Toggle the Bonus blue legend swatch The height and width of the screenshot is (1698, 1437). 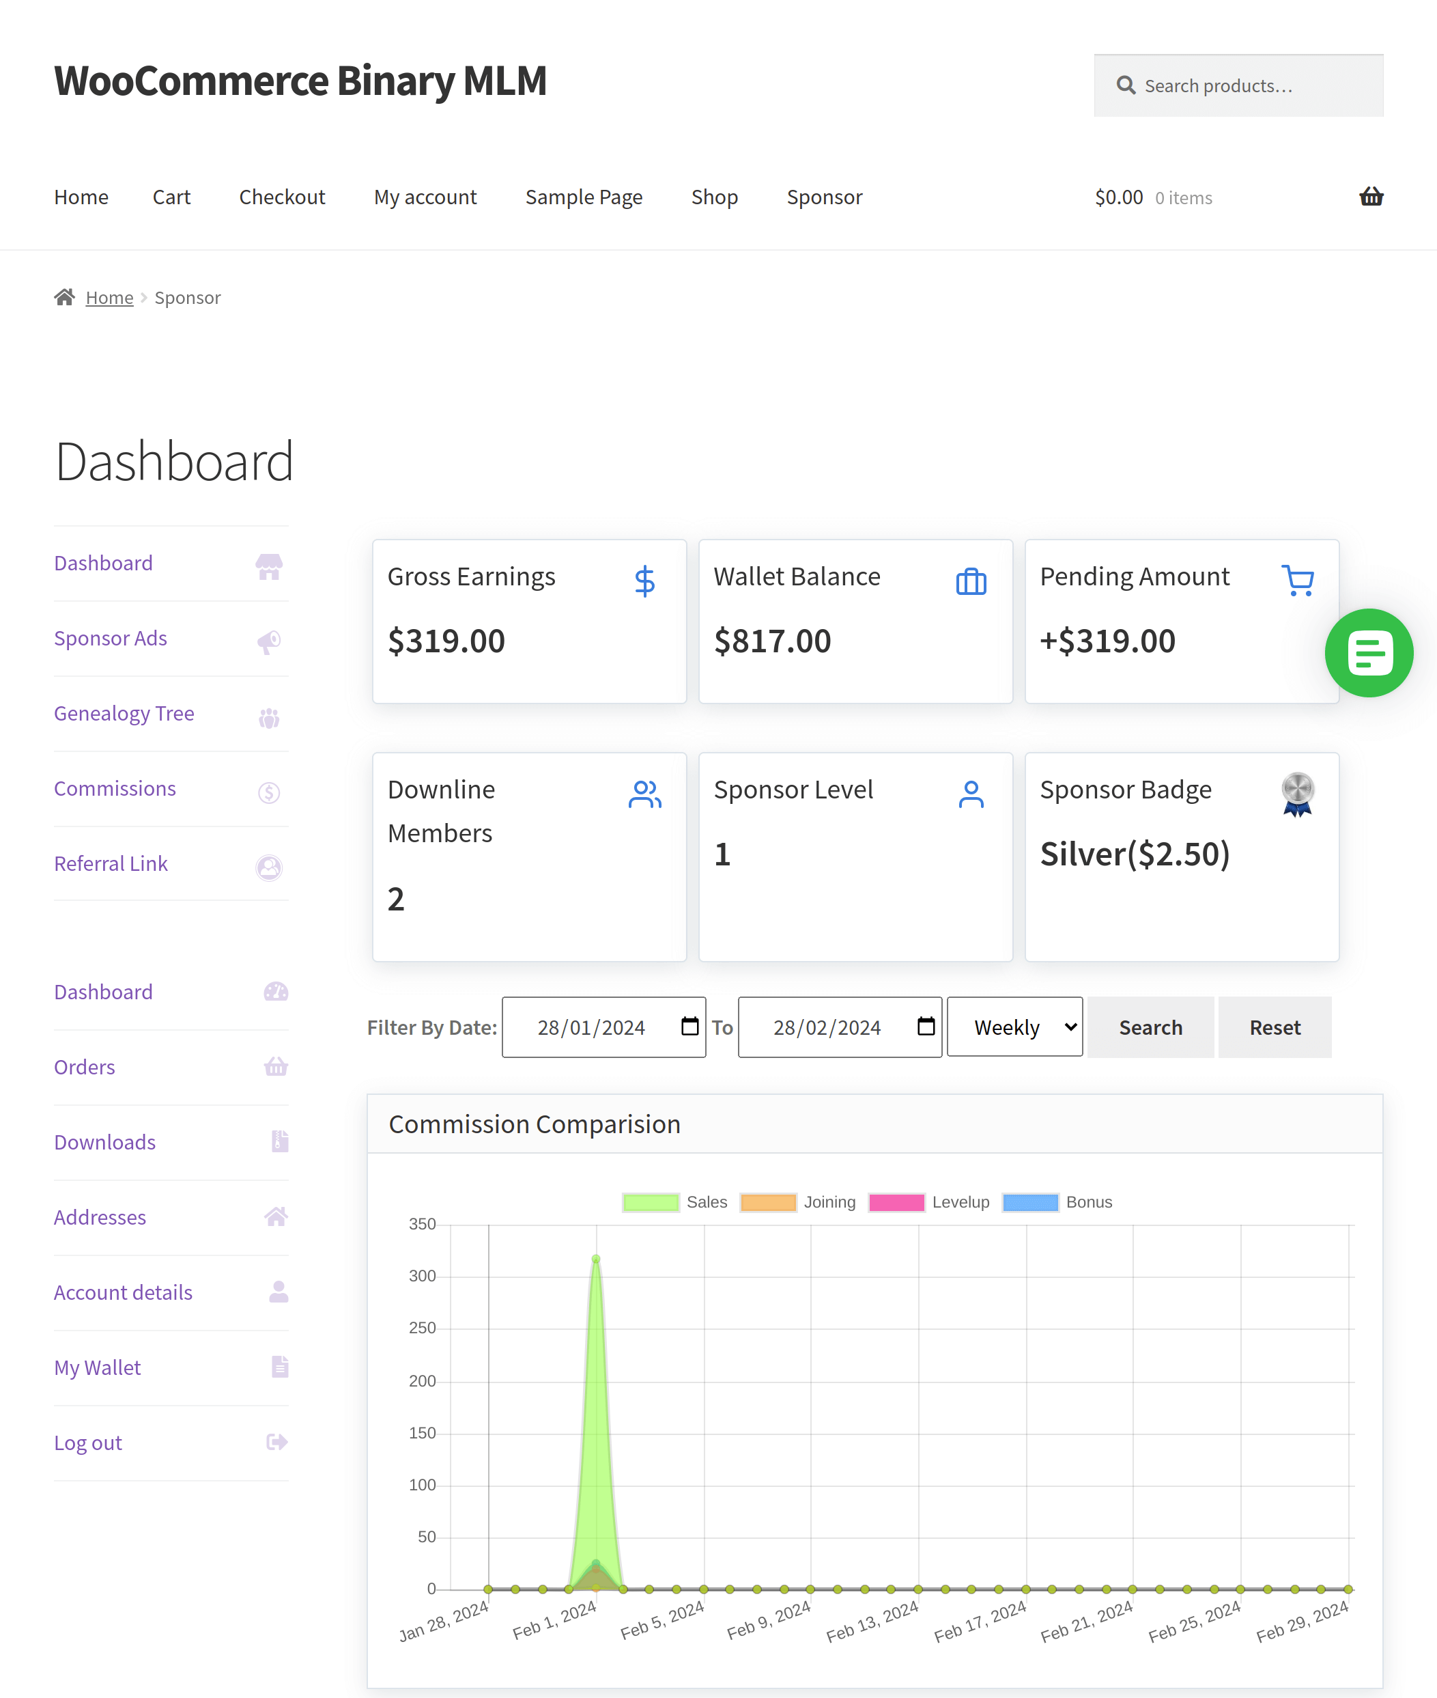[x=1029, y=1202]
